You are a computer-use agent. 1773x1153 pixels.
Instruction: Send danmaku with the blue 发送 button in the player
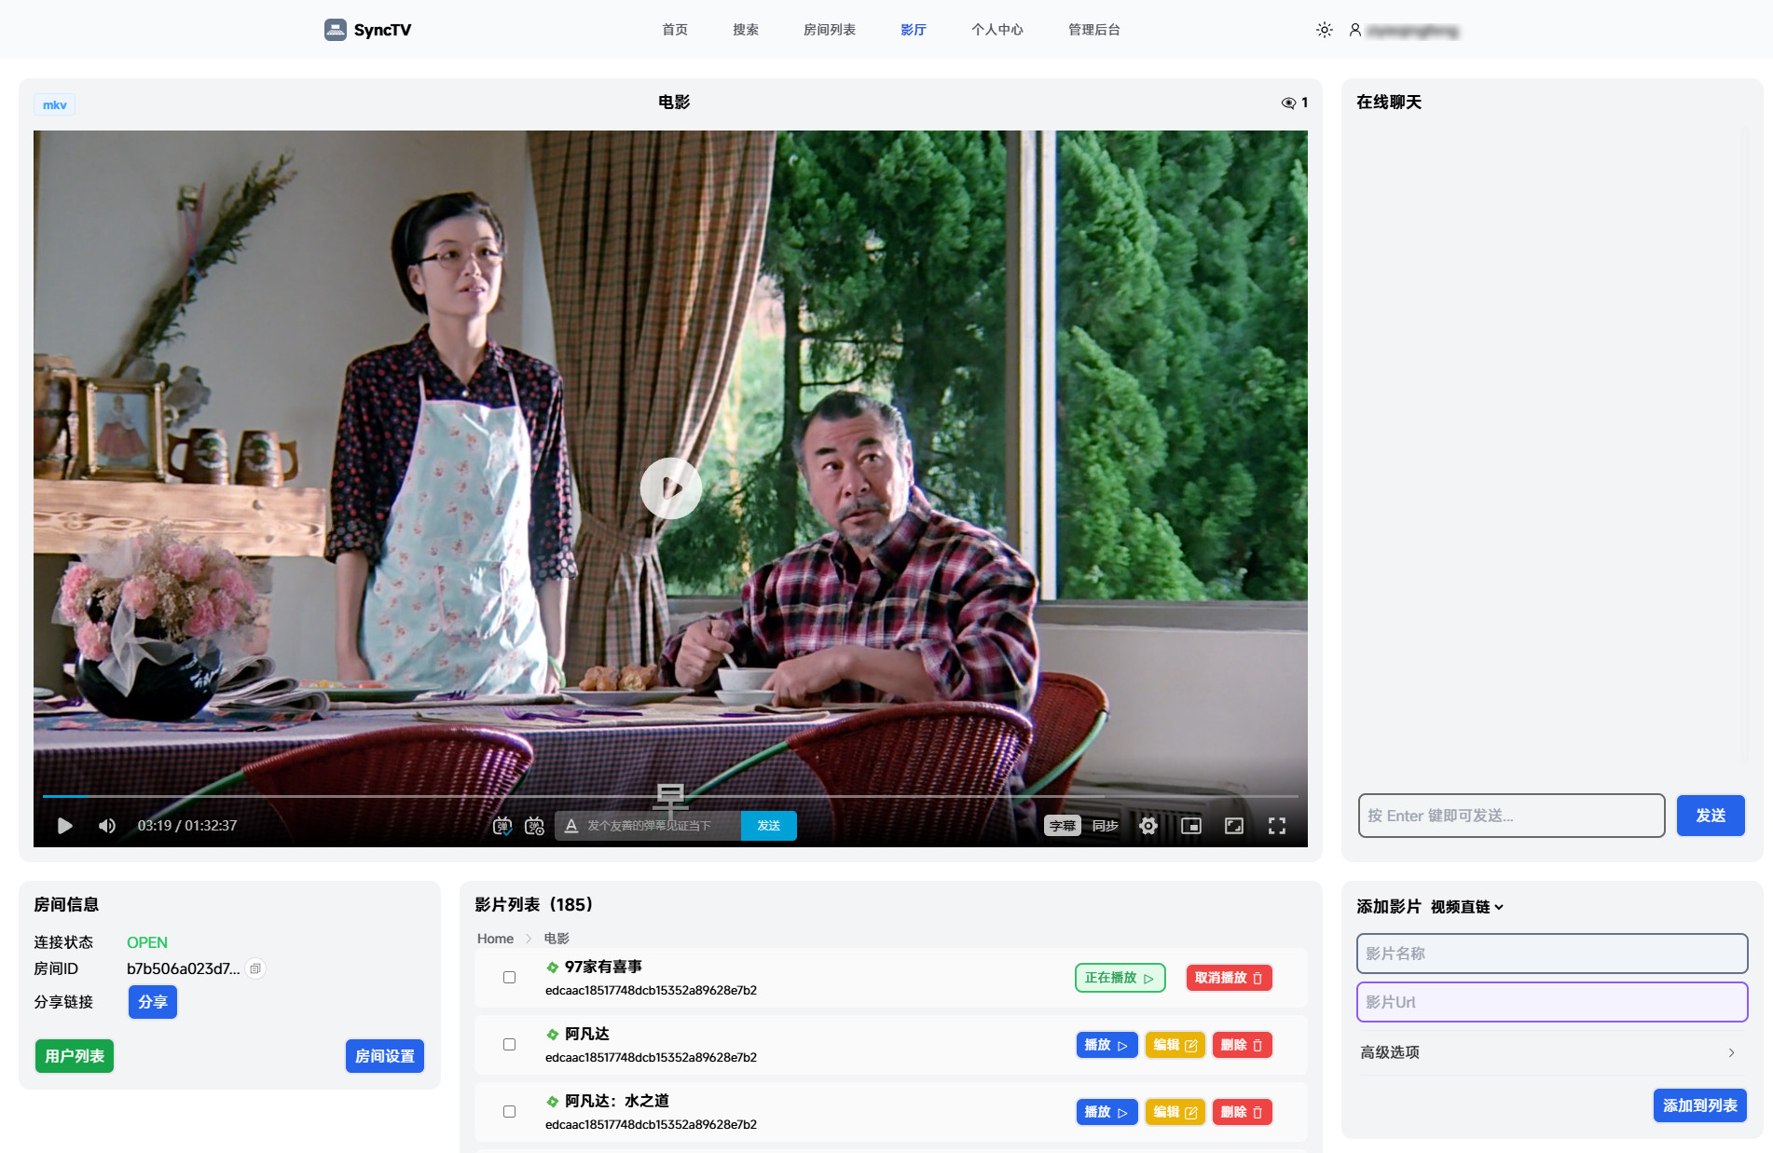[x=769, y=826]
